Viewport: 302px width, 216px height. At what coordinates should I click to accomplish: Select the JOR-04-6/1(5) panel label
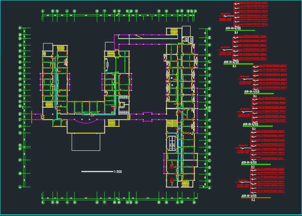click(233, 28)
